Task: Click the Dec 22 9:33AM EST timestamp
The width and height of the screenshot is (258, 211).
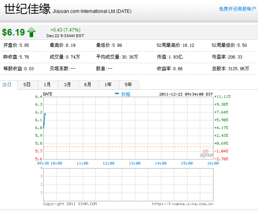Action: (65, 36)
